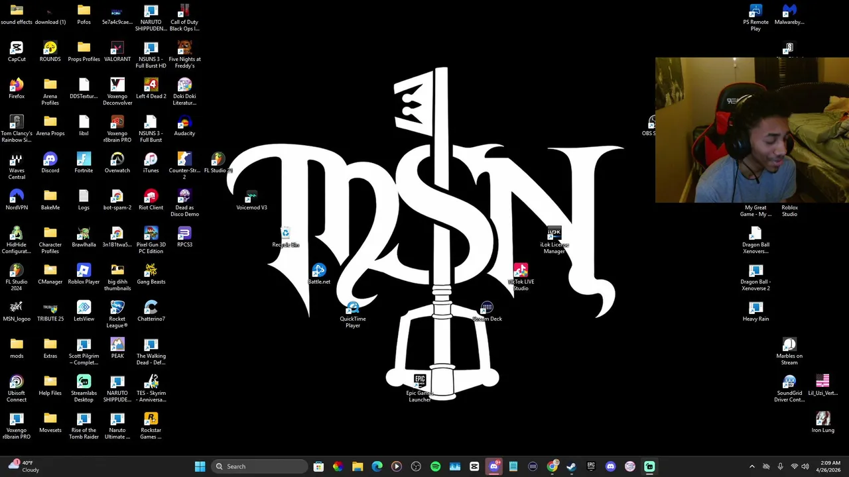Open Google Chrome from the taskbar
This screenshot has height=477, width=849.
pos(552,466)
